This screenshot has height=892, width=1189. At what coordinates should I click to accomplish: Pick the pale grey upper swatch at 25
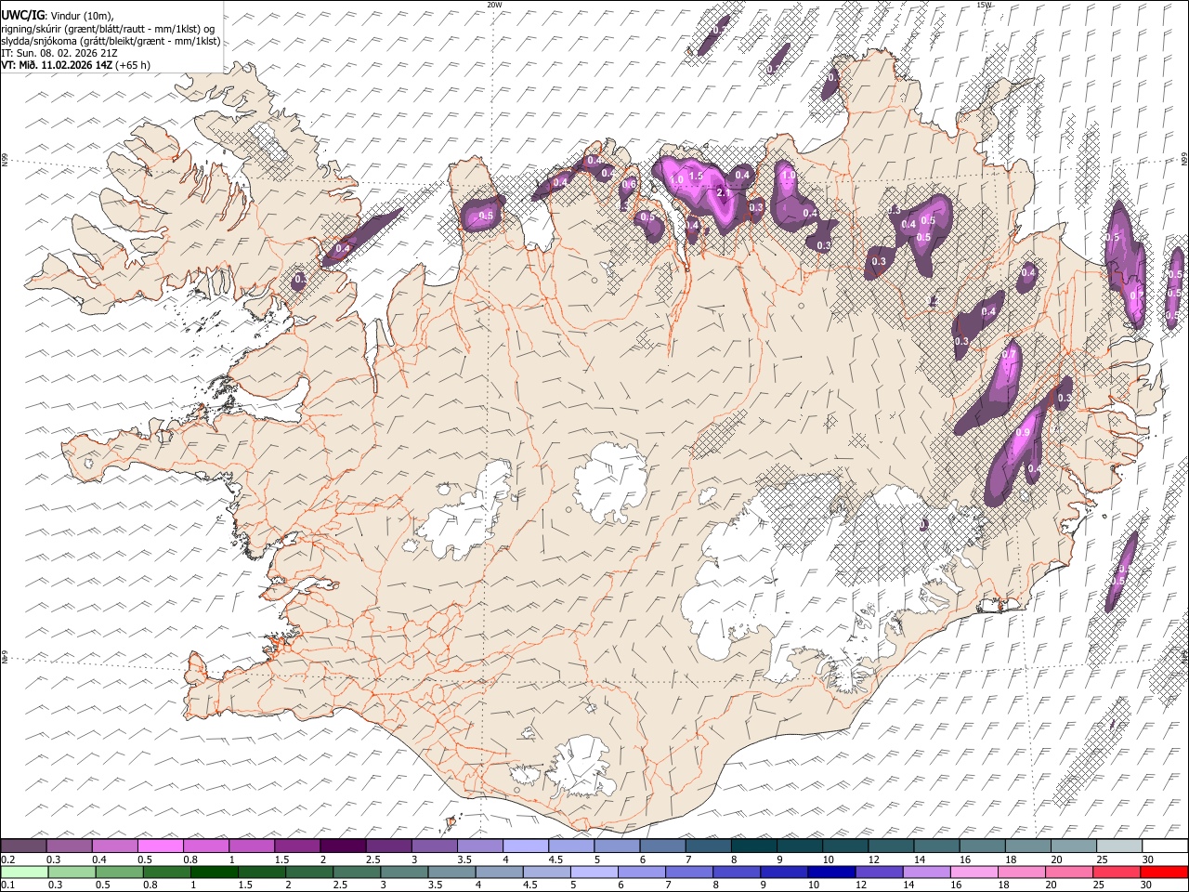[x=1120, y=846]
